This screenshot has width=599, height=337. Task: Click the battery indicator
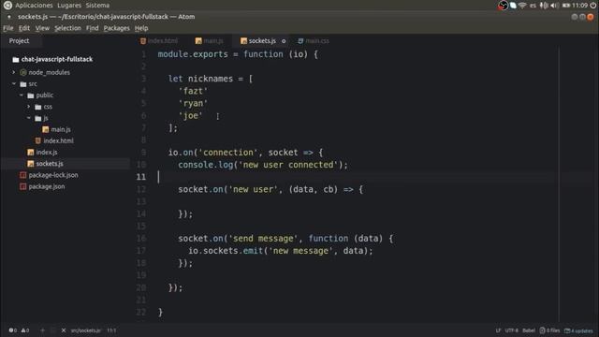tap(566, 6)
